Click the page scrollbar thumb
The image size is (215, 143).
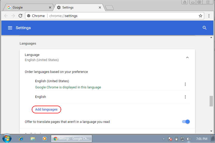pos(211,101)
